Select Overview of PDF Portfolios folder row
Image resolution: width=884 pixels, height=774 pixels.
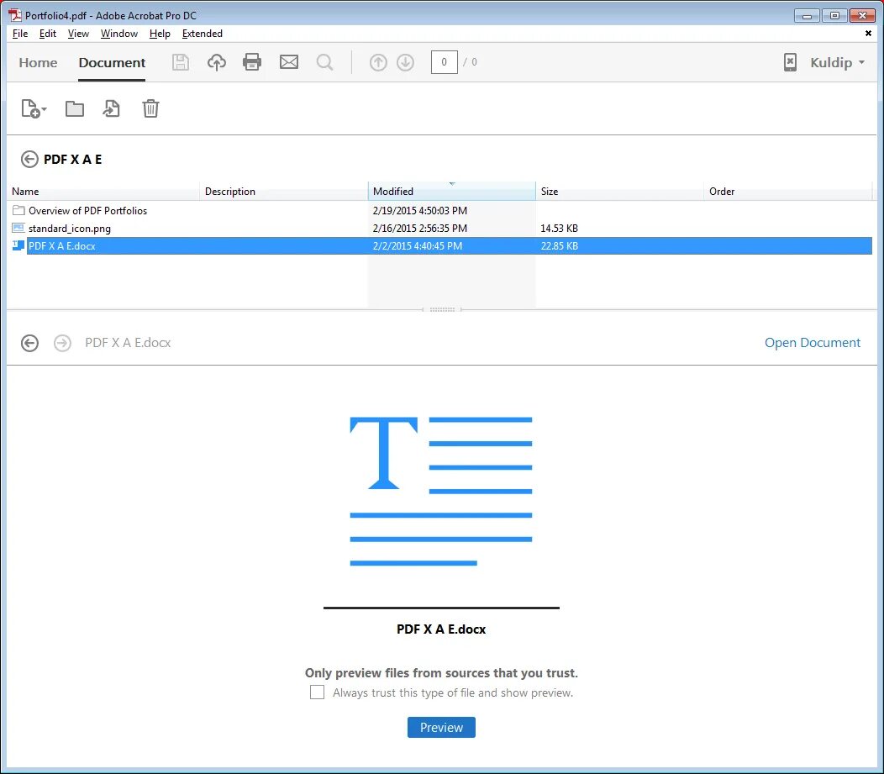point(441,210)
